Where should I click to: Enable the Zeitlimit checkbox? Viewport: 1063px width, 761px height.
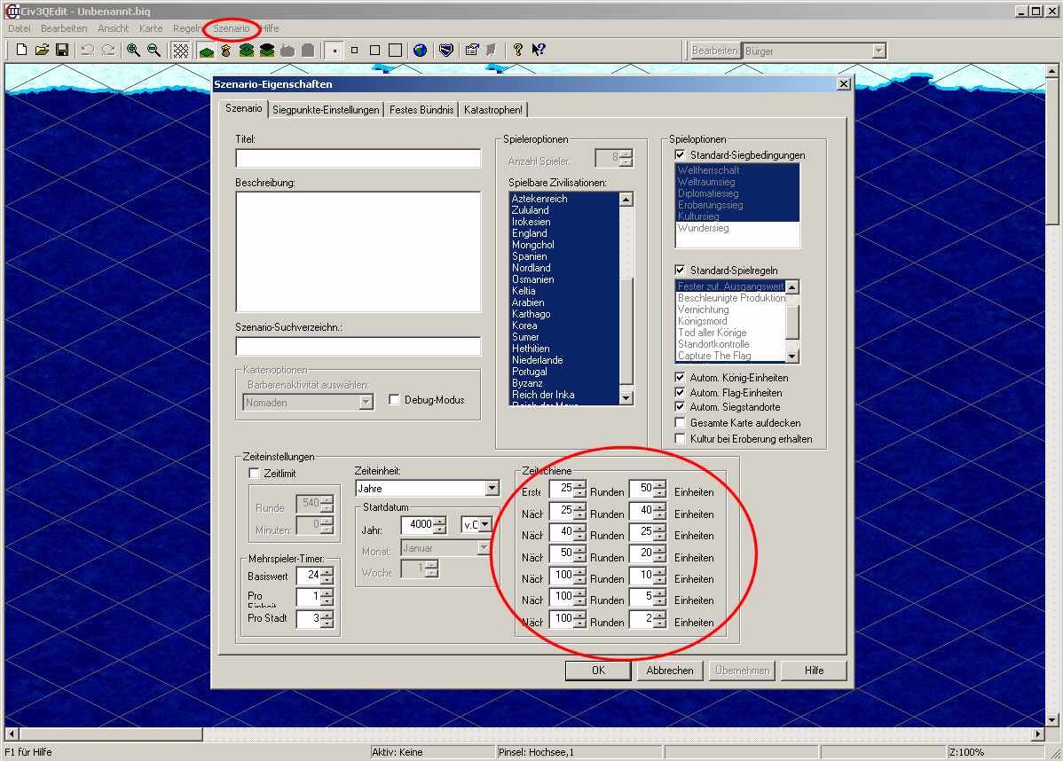[255, 474]
